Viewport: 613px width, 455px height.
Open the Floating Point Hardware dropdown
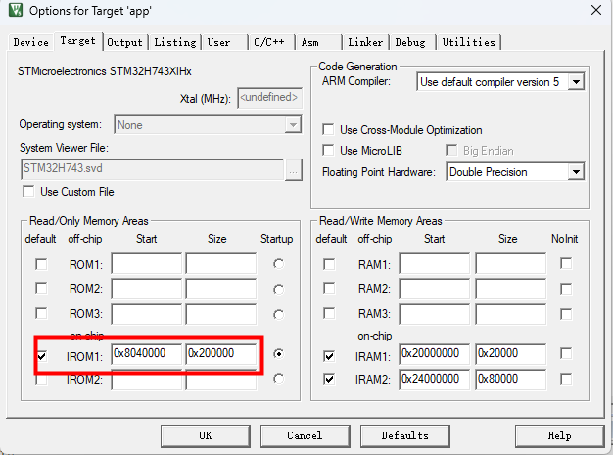tap(515, 172)
